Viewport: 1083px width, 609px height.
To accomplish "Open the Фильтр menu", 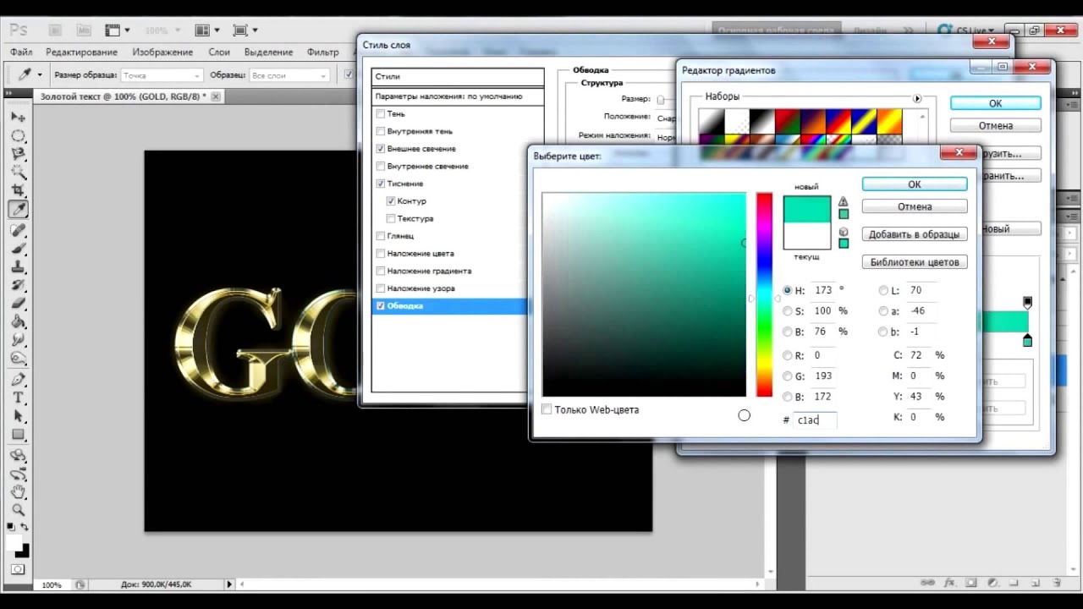I will point(323,52).
